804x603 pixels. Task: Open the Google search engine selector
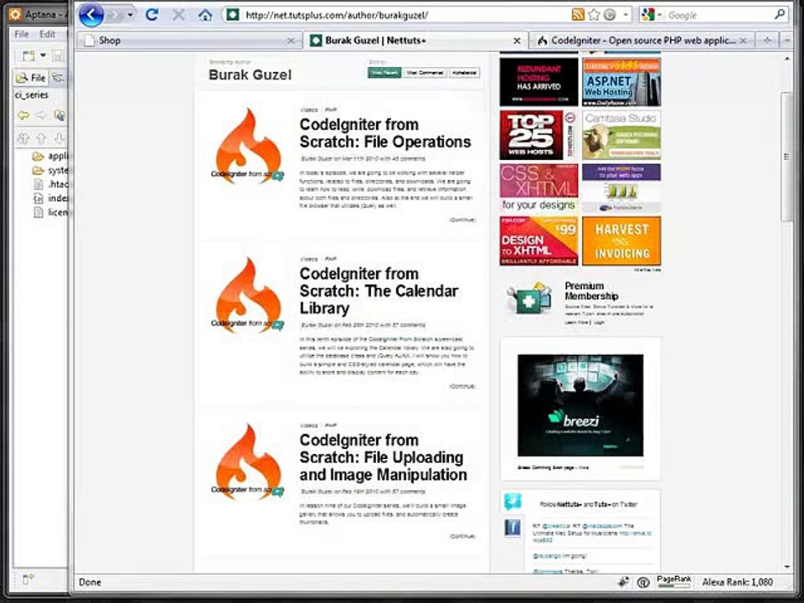tap(652, 15)
